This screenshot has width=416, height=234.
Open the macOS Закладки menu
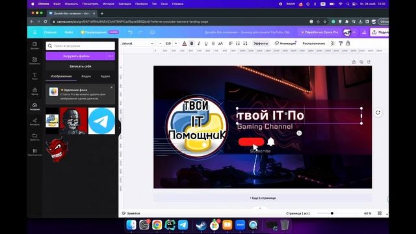click(125, 4)
